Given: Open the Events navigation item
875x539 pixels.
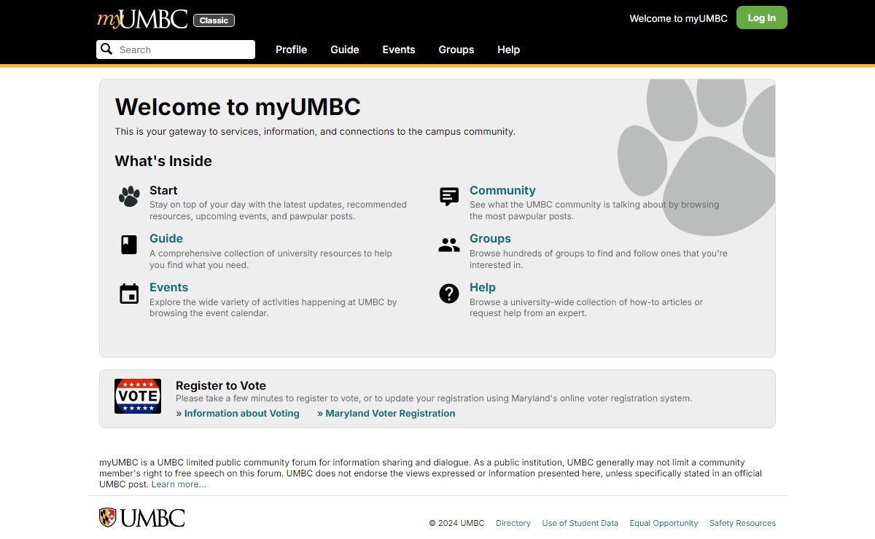Looking at the screenshot, I should coord(399,50).
